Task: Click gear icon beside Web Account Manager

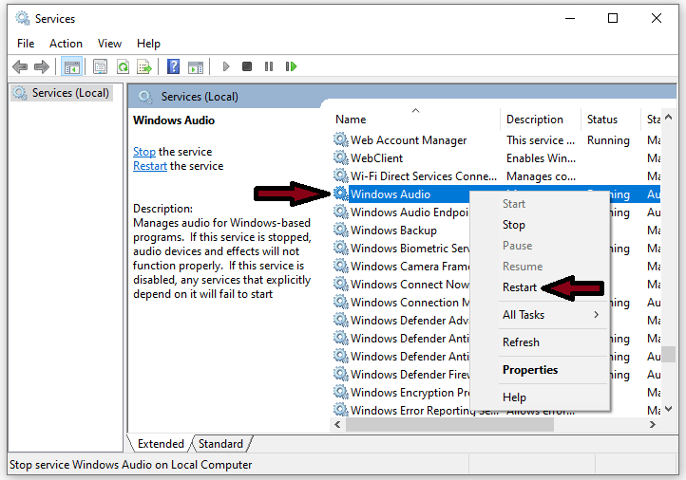Action: (x=341, y=139)
